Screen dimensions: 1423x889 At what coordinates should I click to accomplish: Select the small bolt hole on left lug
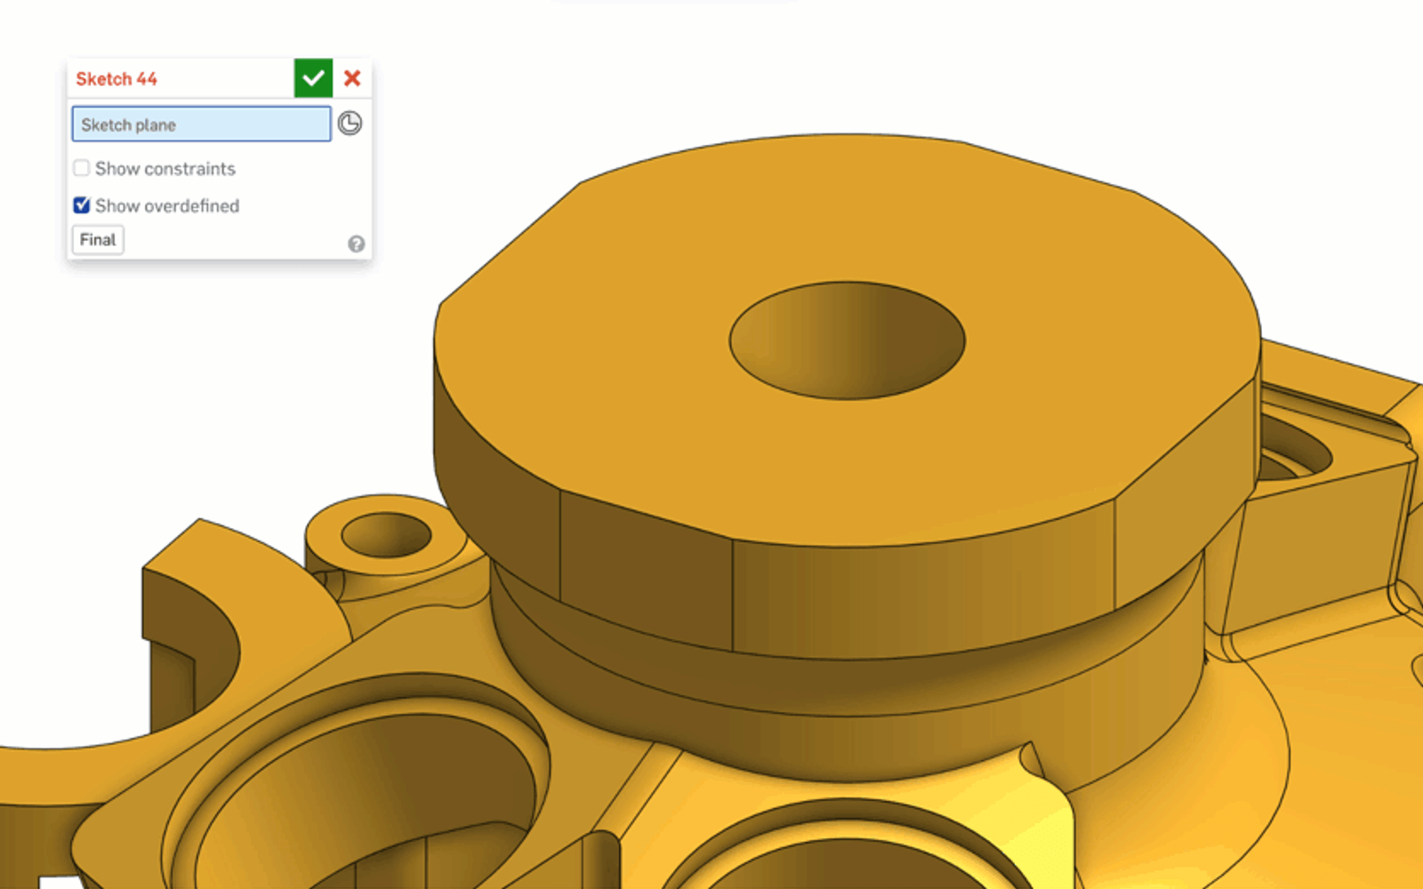coord(386,536)
